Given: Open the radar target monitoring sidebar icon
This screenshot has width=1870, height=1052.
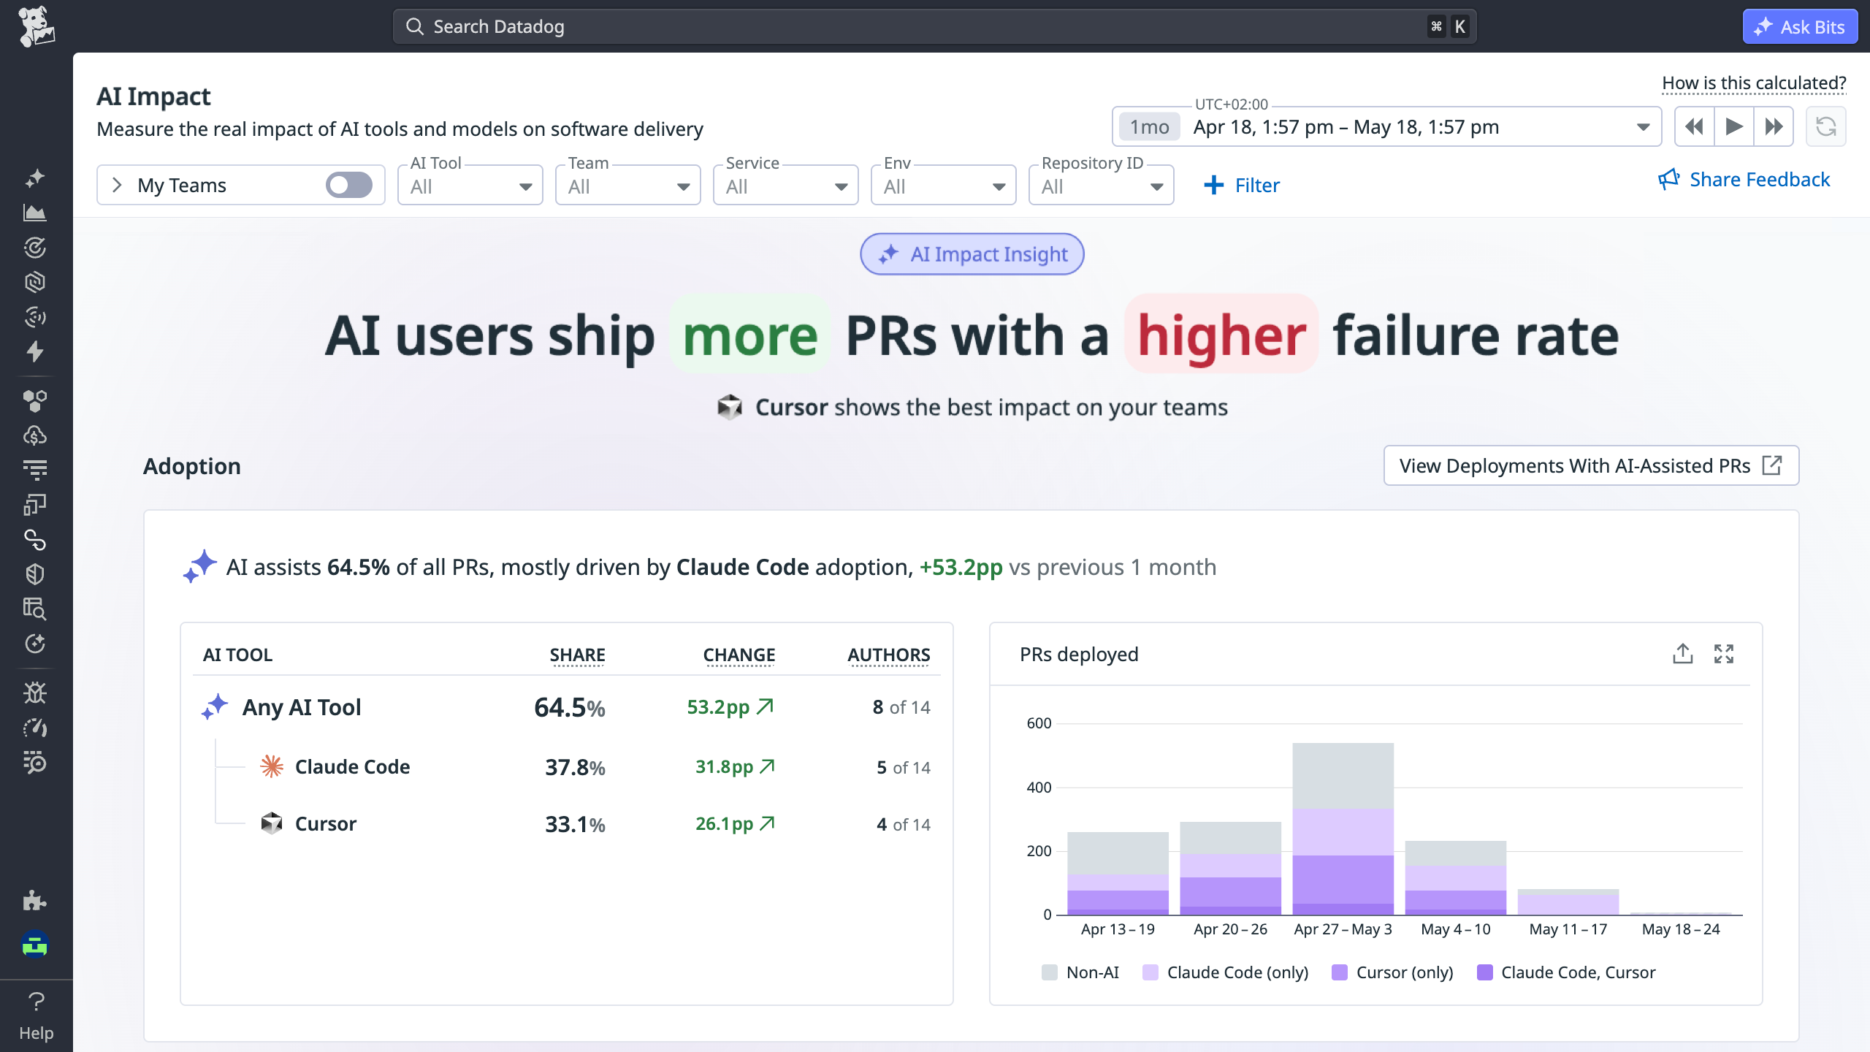Looking at the screenshot, I should click(35, 248).
